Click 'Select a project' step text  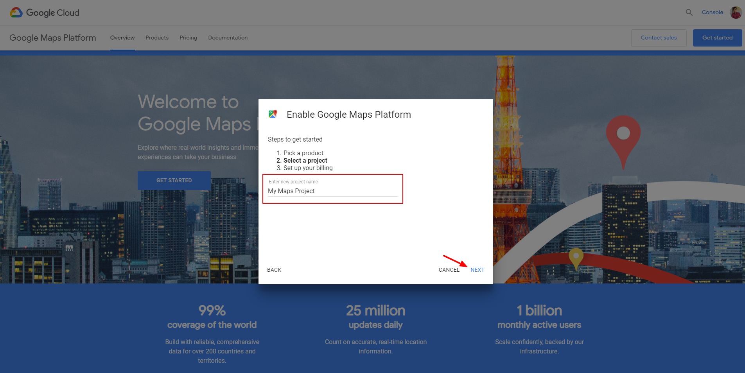pyautogui.click(x=305, y=160)
